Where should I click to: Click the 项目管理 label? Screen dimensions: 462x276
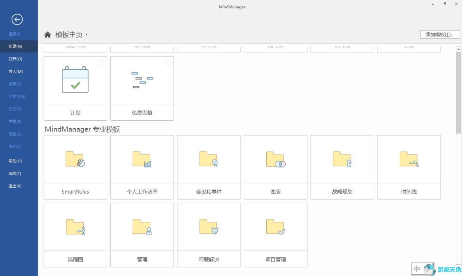pyautogui.click(x=275, y=259)
